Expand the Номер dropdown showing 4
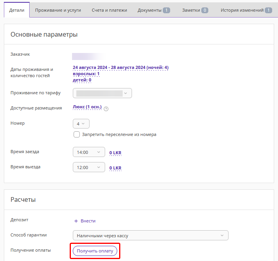Image resolution: width=278 pixels, height=261 pixels. (x=81, y=123)
